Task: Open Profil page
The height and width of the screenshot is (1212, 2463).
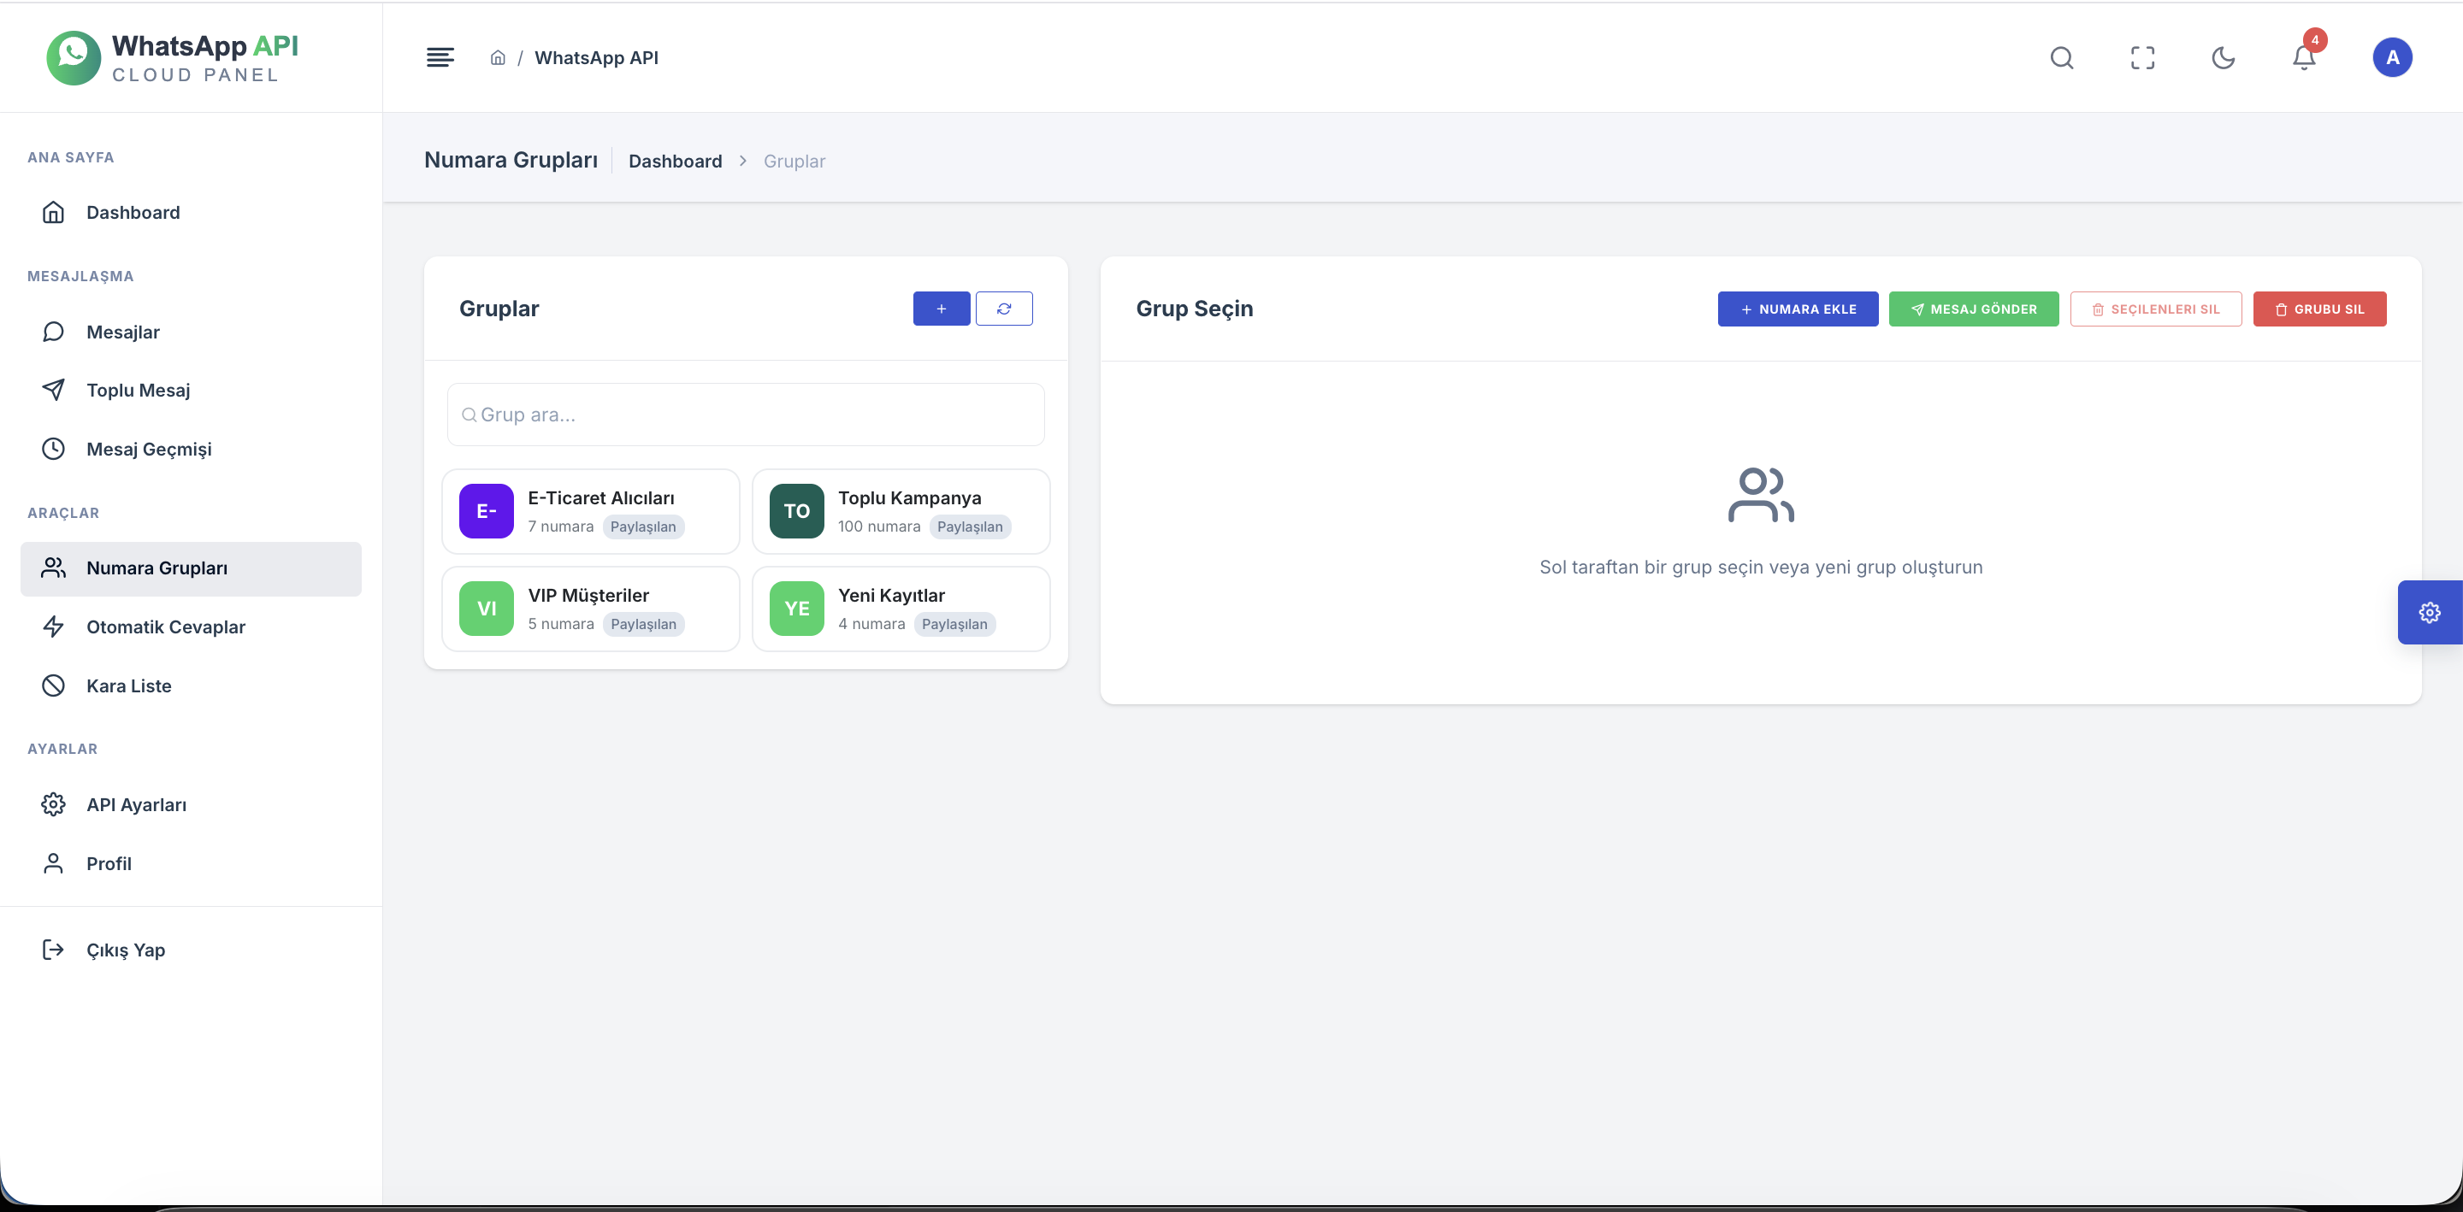Action: pos(192,864)
